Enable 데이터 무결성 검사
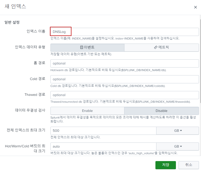This screenshot has width=201, height=170. tap(87, 111)
